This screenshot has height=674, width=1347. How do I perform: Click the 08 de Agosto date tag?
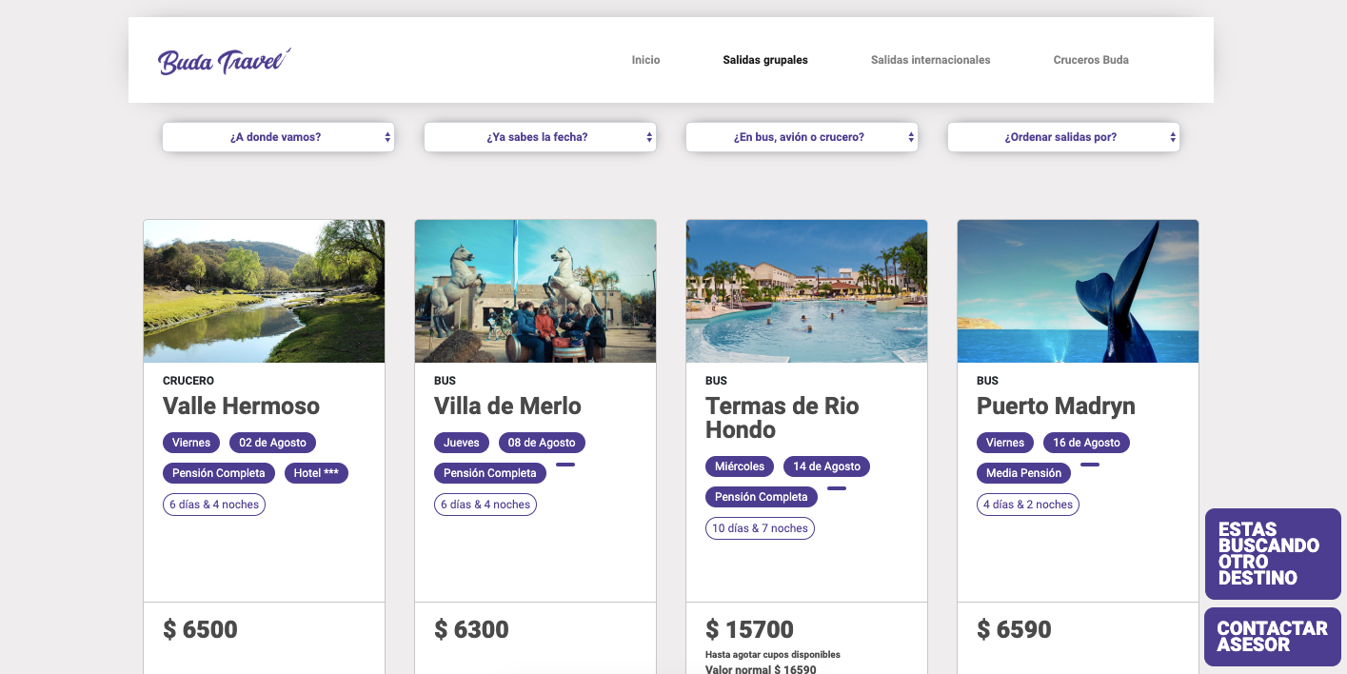point(543,443)
